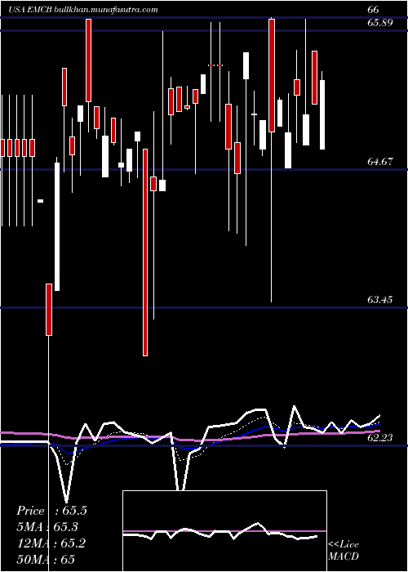Click the 65.89 price level label

click(380, 23)
